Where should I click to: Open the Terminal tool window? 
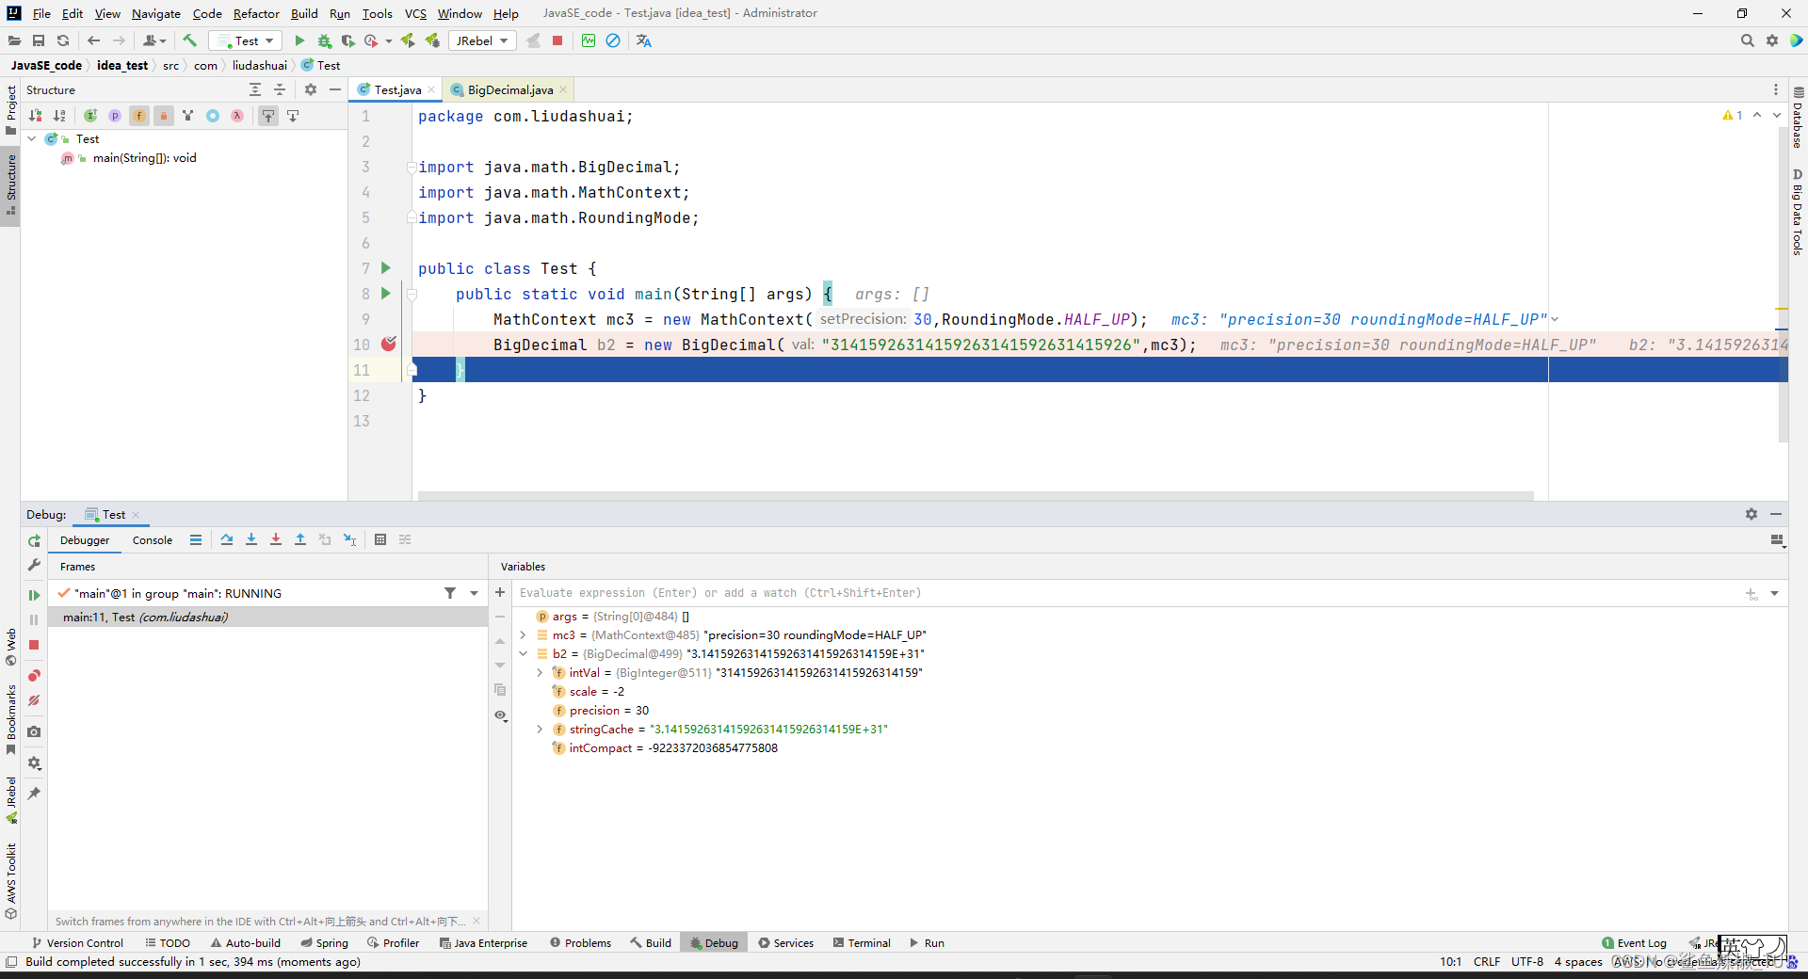[x=862, y=942]
